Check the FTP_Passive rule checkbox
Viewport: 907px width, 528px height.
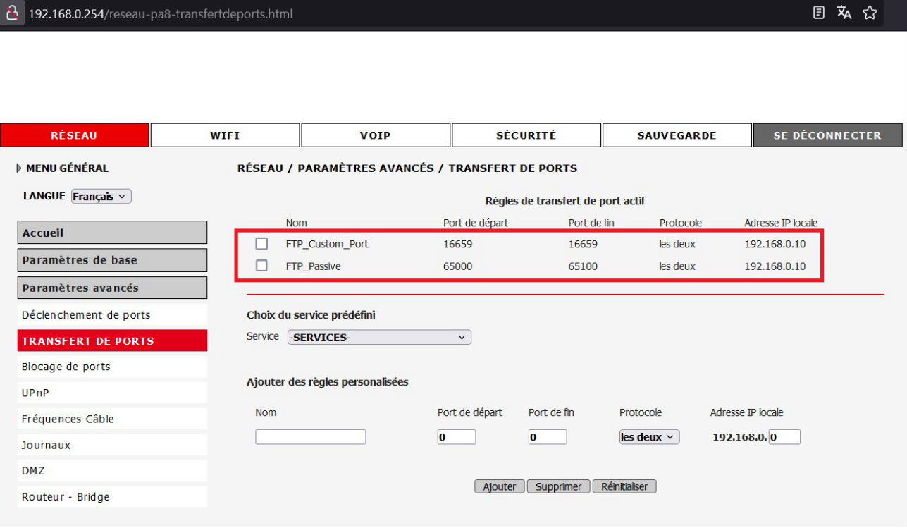click(x=261, y=266)
